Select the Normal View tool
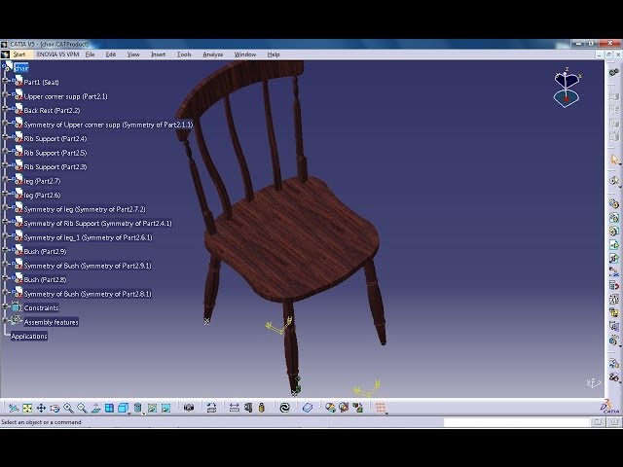Viewport: 623px width, 467px height. click(x=95, y=408)
